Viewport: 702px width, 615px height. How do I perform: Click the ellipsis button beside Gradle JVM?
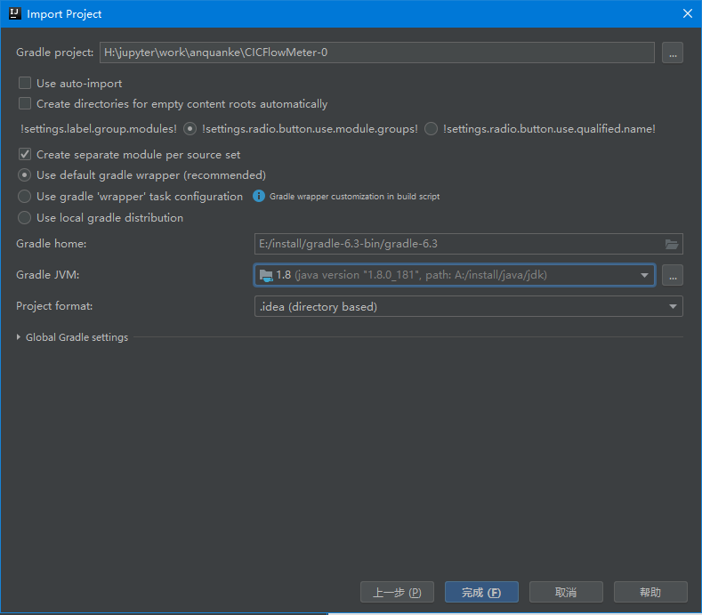point(672,275)
